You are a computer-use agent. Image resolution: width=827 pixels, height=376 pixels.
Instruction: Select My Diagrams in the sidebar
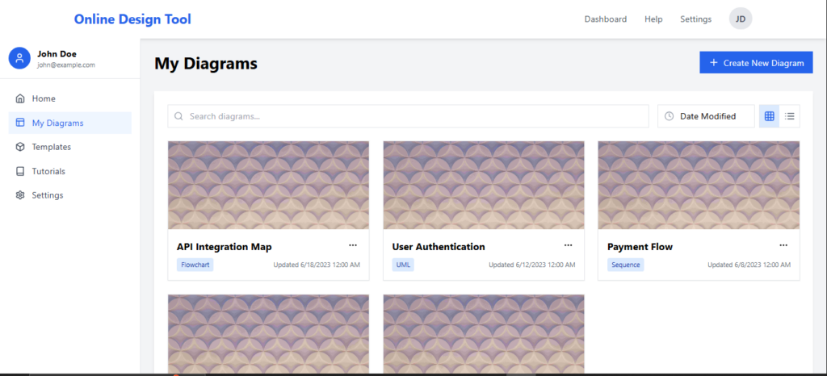point(69,123)
